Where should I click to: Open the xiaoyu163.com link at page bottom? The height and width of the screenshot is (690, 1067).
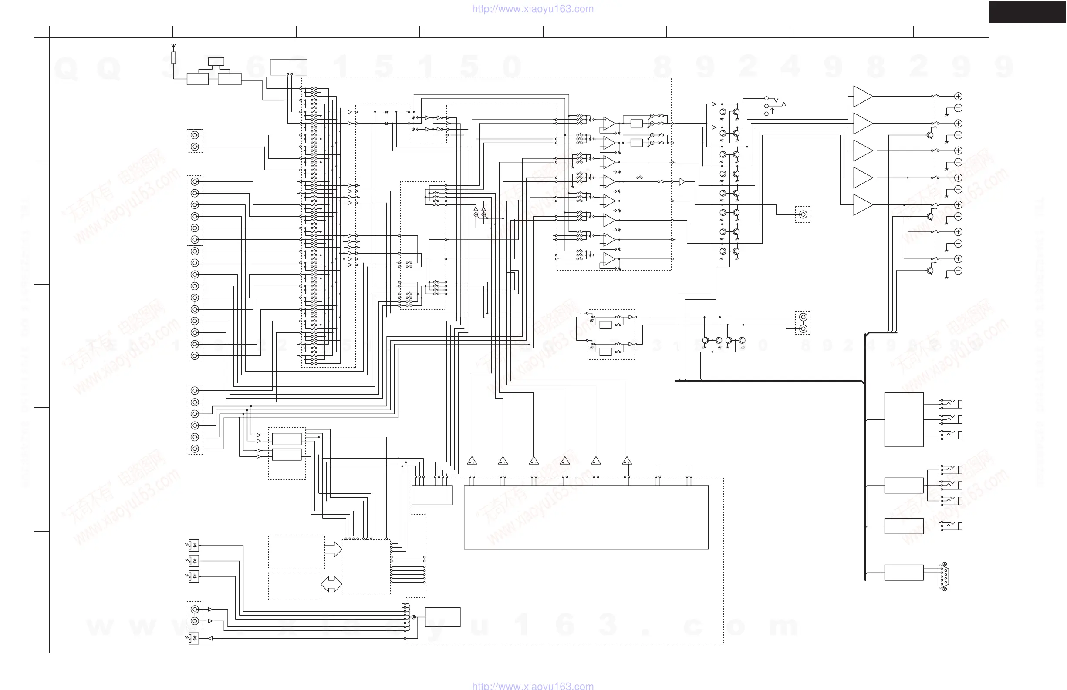533,686
